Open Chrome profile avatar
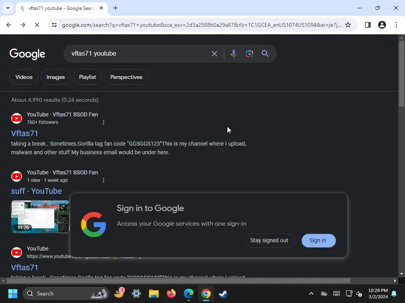405x303 pixels. 382,25
